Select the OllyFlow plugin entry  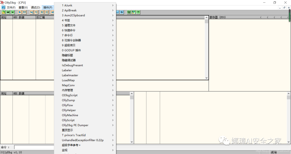pyautogui.click(x=85, y=105)
